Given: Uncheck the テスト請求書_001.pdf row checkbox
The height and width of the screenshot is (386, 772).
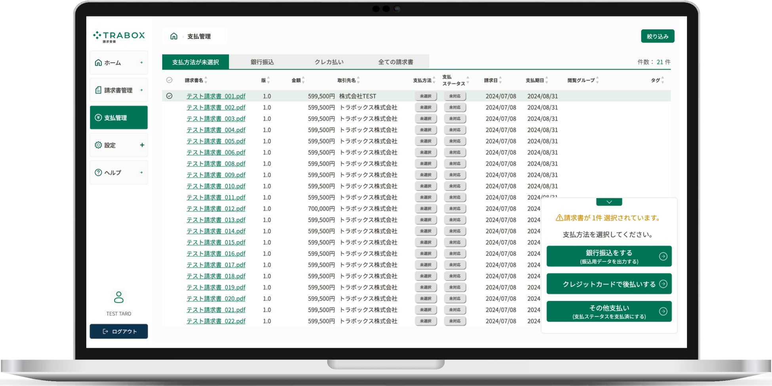Looking at the screenshot, I should coord(169,96).
